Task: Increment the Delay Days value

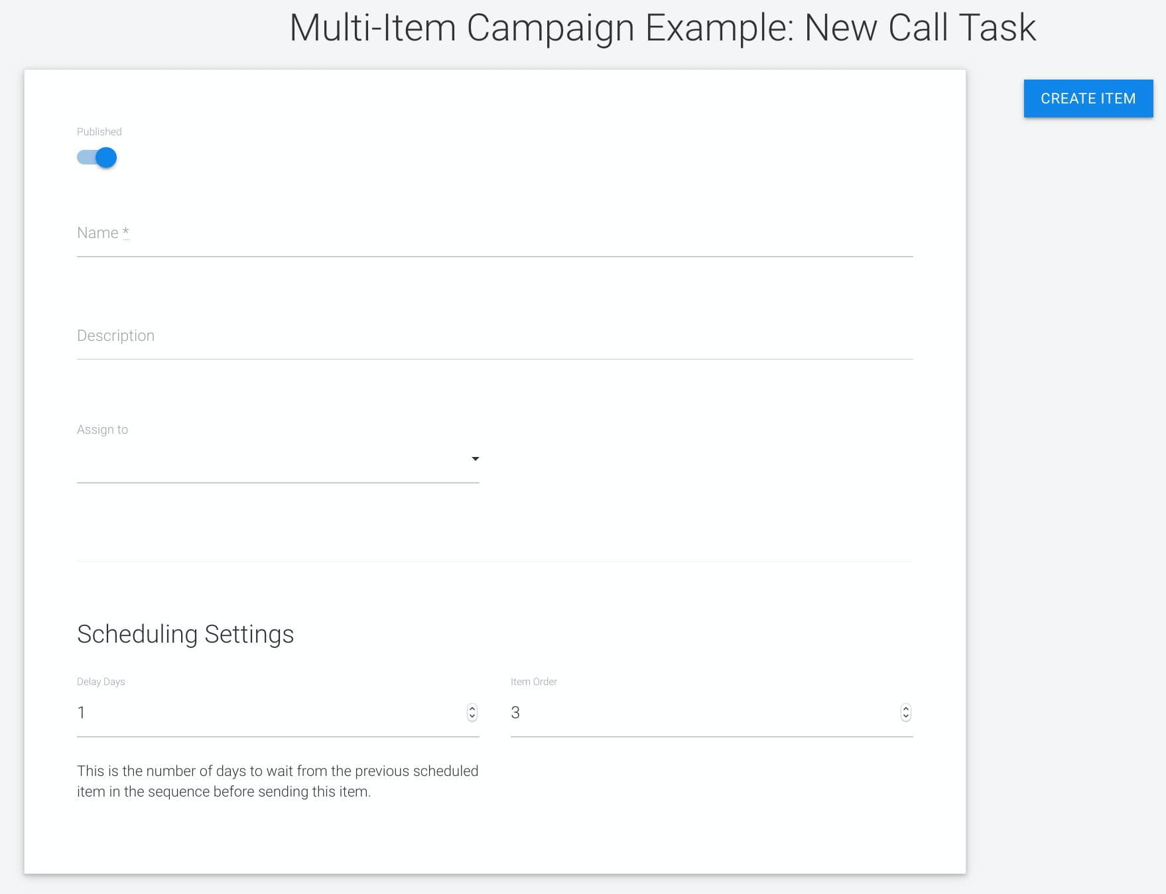Action: coord(471,709)
